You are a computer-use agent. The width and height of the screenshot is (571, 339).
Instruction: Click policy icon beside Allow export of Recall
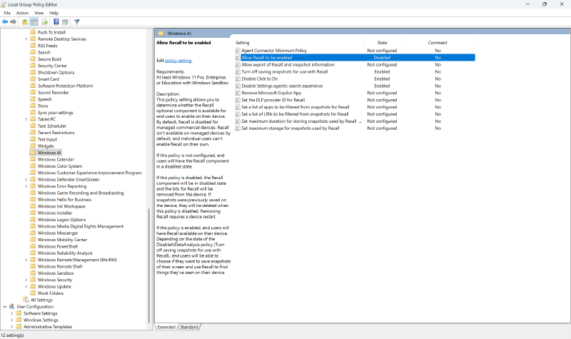pyautogui.click(x=238, y=65)
